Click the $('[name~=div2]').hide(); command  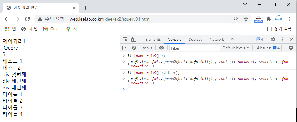click(x=154, y=73)
